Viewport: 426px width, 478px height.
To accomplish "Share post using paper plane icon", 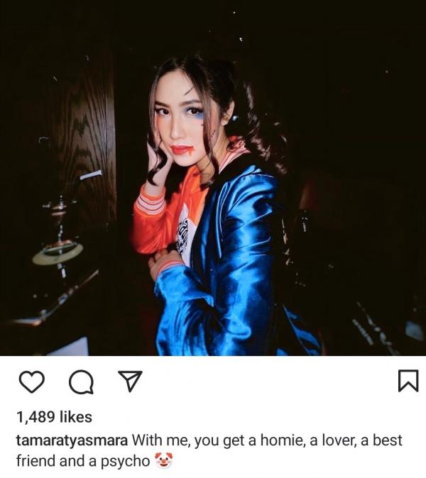I will pos(131,381).
